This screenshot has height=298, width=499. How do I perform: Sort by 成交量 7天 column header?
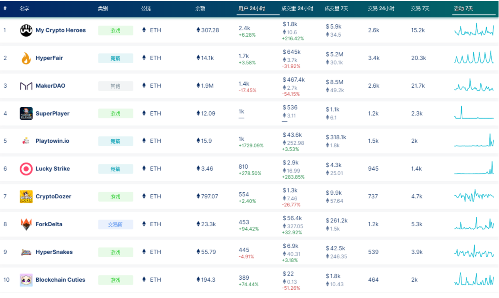[x=336, y=8]
